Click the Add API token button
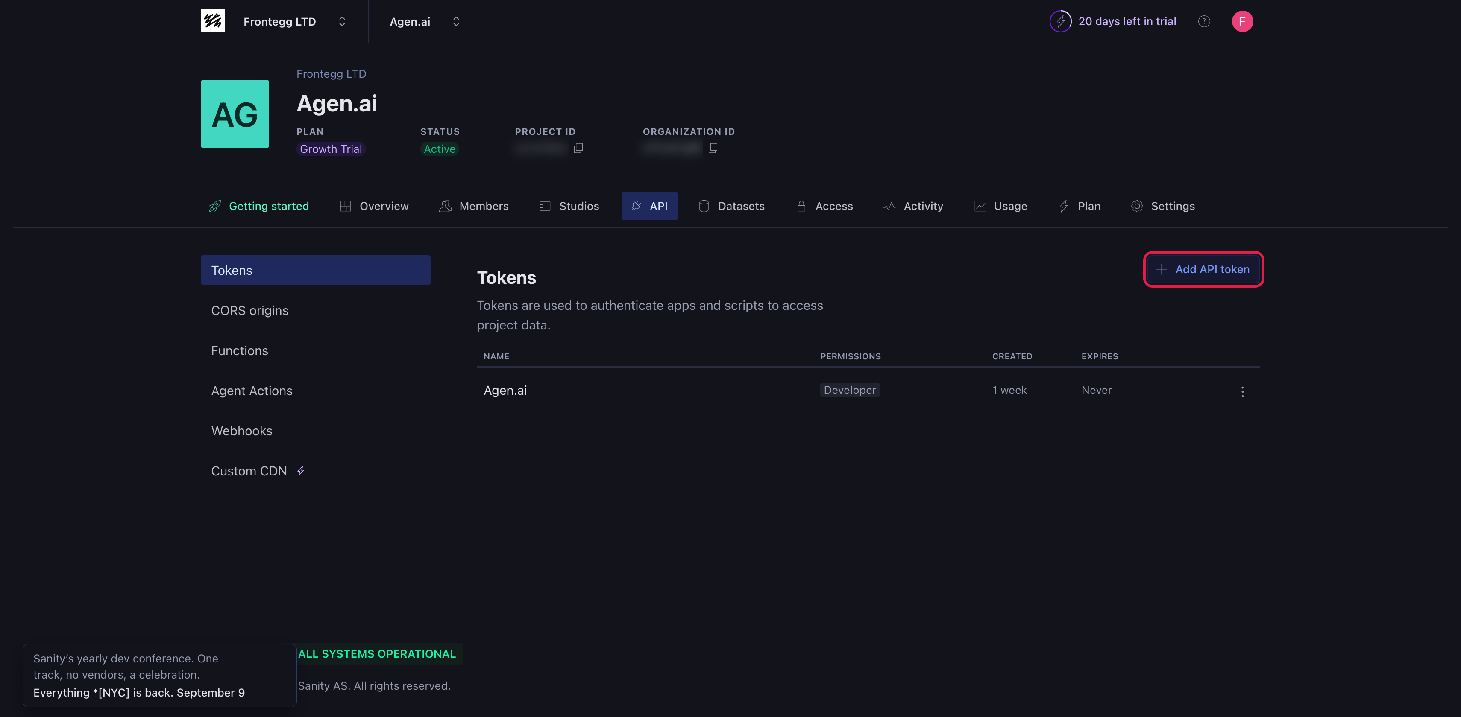The width and height of the screenshot is (1461, 717). coord(1203,269)
